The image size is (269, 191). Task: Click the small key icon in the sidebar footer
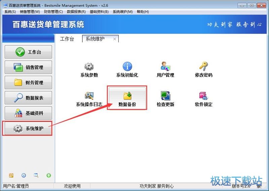click(x=11, y=176)
